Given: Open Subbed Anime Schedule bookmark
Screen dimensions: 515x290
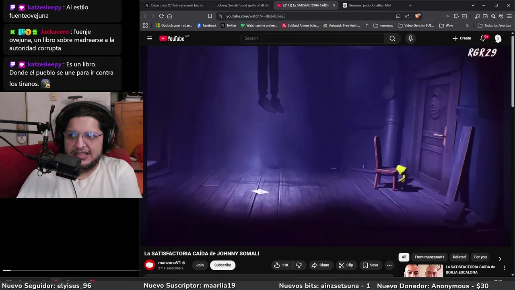Looking at the screenshot, I should (x=300, y=25).
